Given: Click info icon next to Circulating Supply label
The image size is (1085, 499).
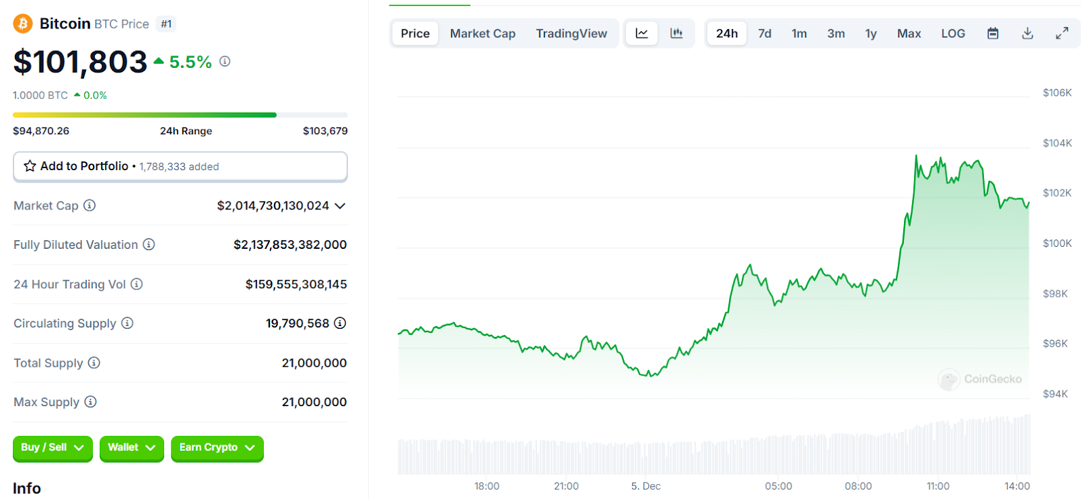Looking at the screenshot, I should pos(127,323).
